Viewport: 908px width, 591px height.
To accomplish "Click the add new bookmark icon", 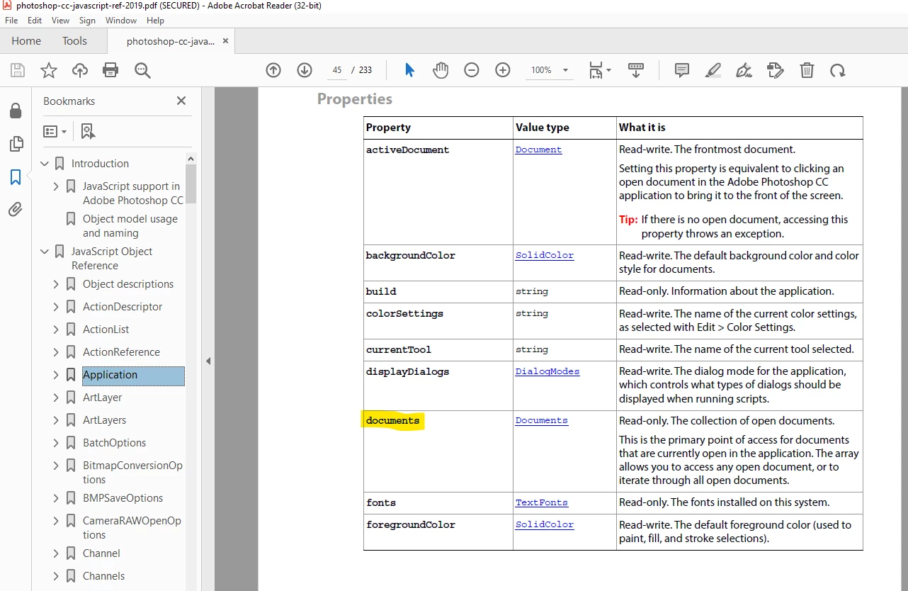I will pyautogui.click(x=88, y=131).
